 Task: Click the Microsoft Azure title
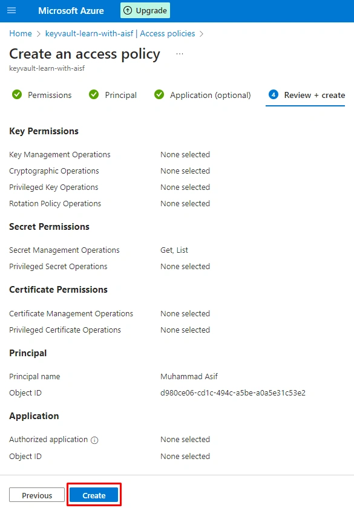coord(71,11)
